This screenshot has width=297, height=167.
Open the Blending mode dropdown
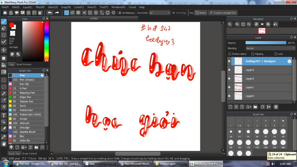point(271,48)
